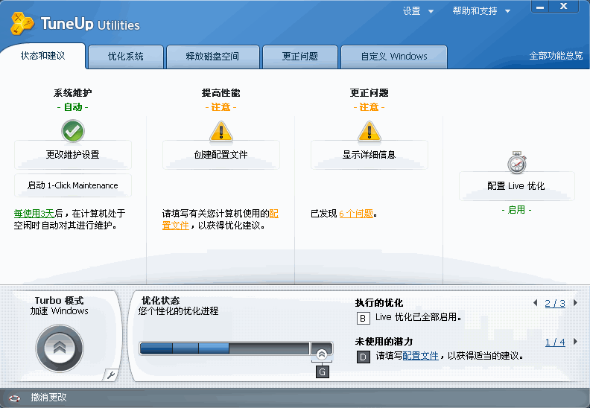This screenshot has height=408, width=590.
Task: Go to previous item in 执行的优化
Action: click(536, 303)
